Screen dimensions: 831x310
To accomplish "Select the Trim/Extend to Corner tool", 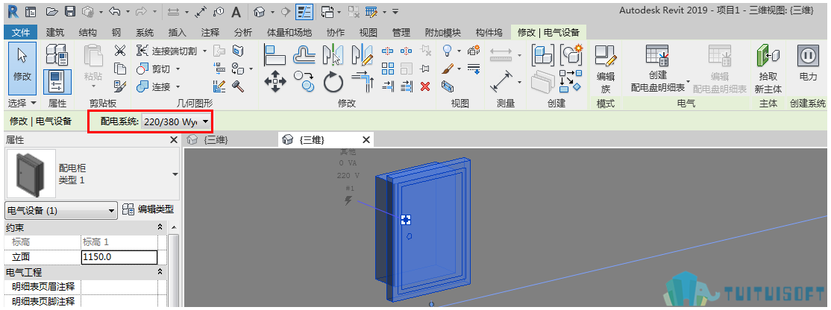I will (363, 82).
